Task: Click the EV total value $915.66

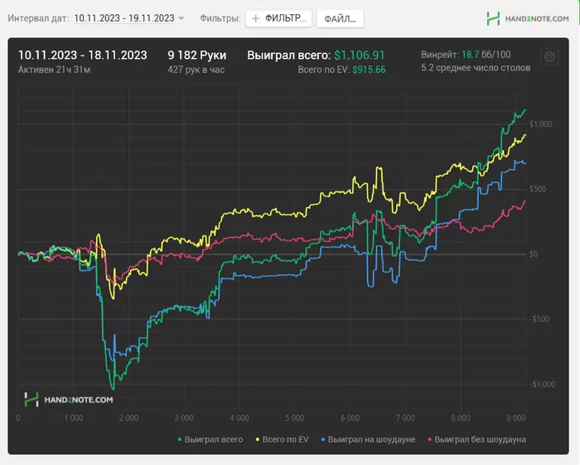Action: pos(369,70)
